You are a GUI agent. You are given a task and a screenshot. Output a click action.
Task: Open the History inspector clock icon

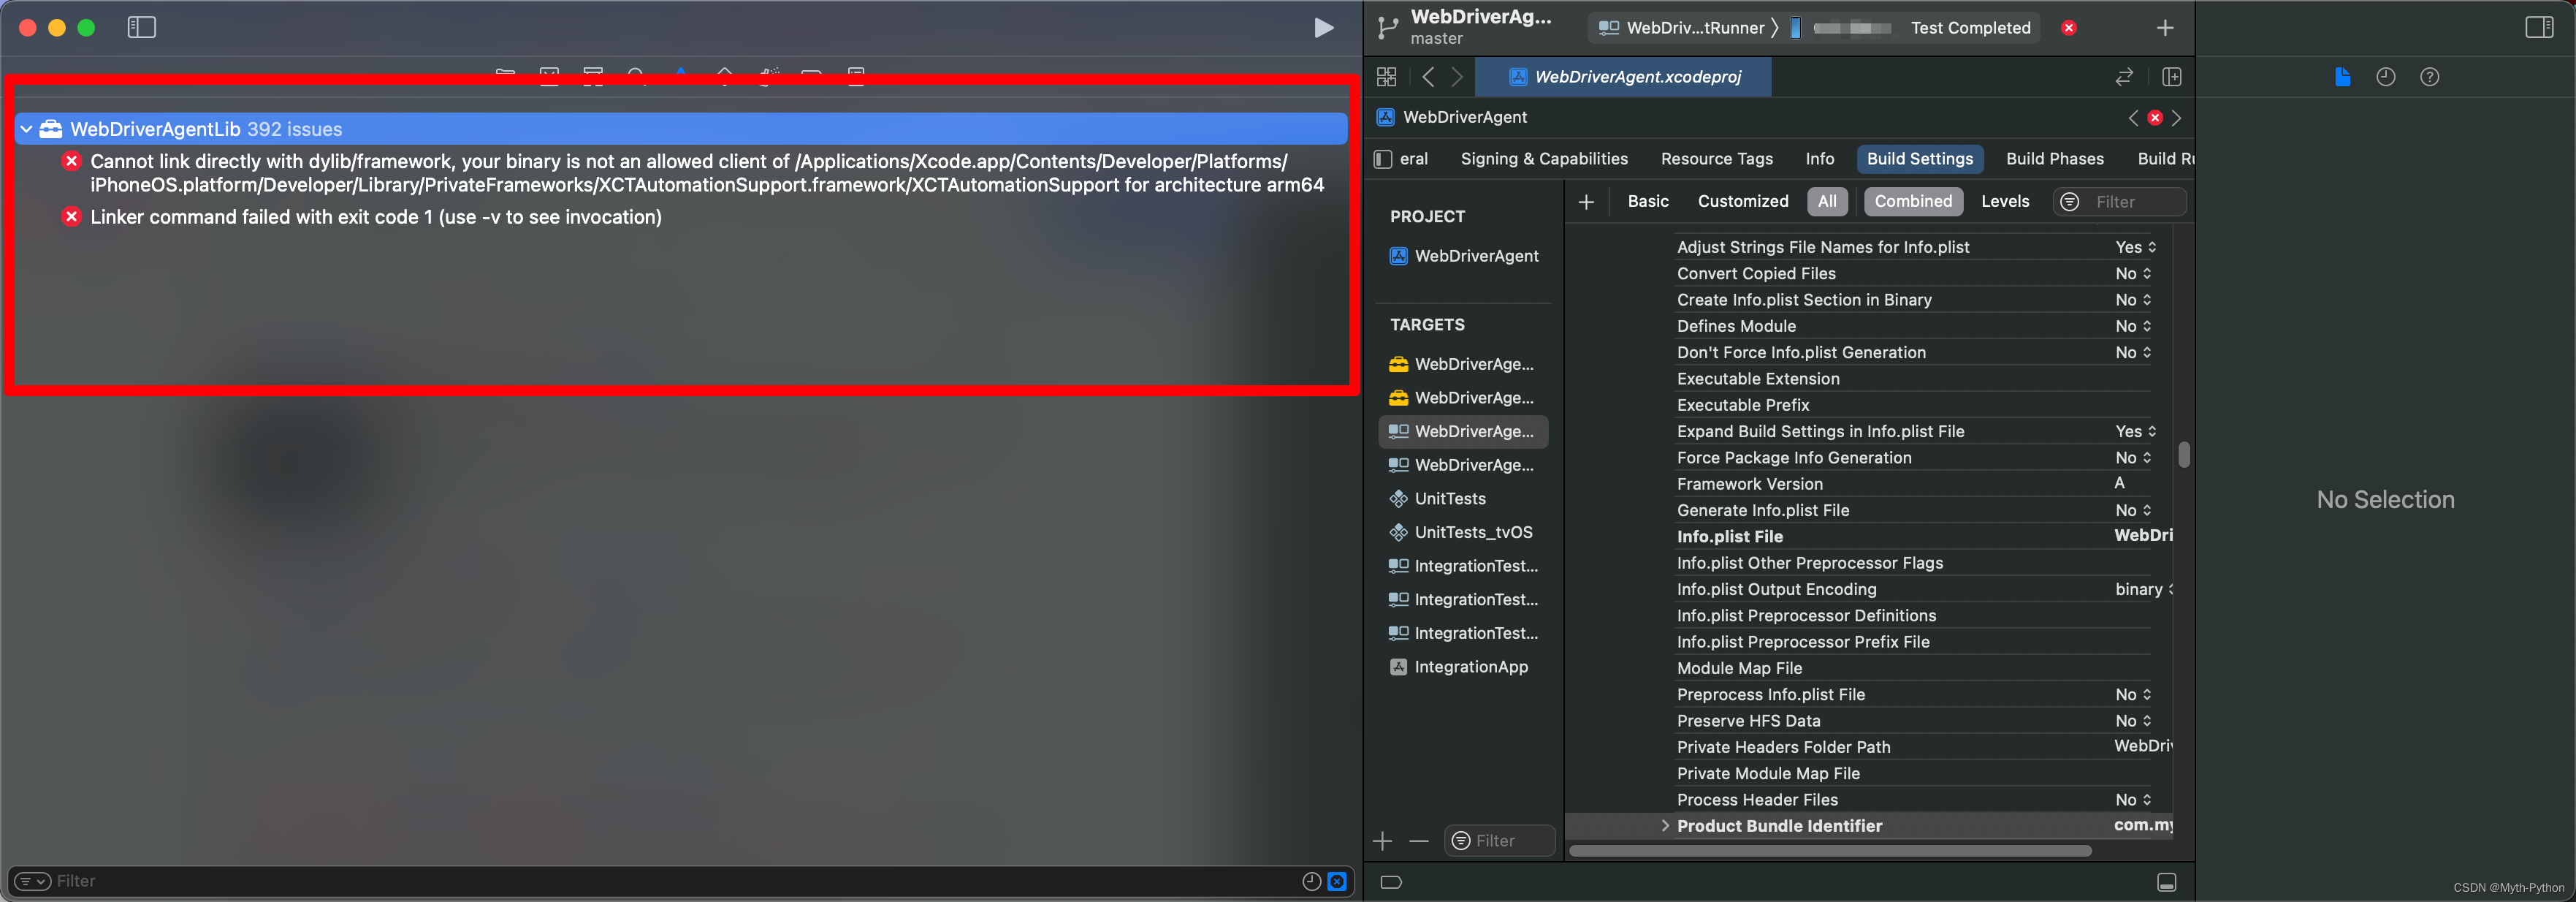[x=2385, y=77]
